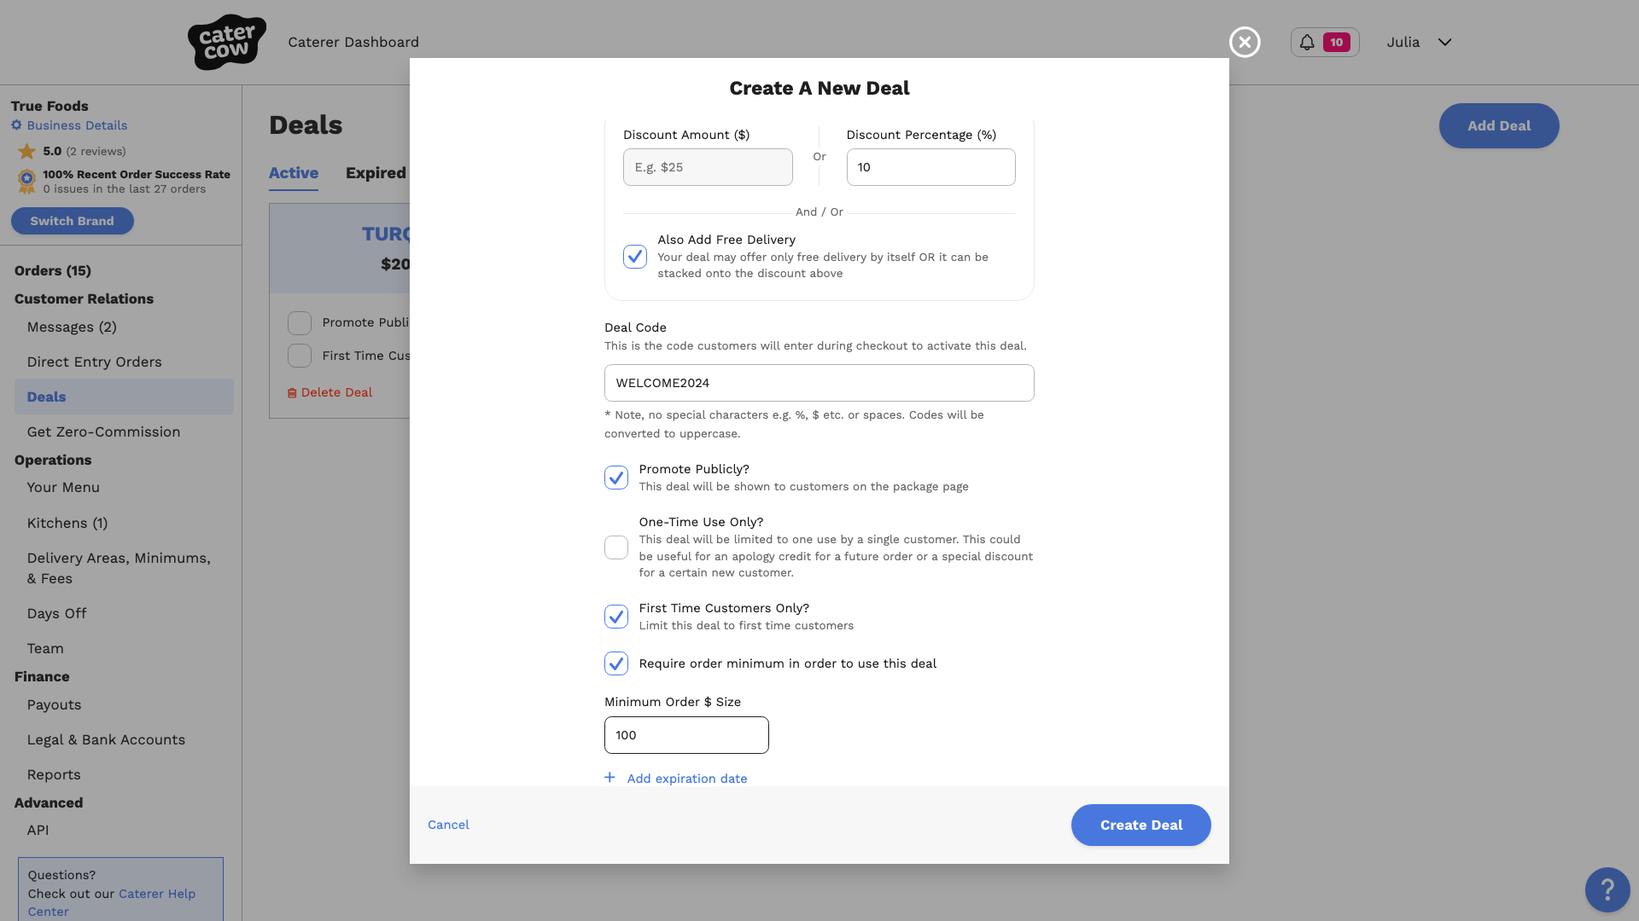The image size is (1639, 921).
Task: Click the Switch Brand button
Action: pos(73,221)
